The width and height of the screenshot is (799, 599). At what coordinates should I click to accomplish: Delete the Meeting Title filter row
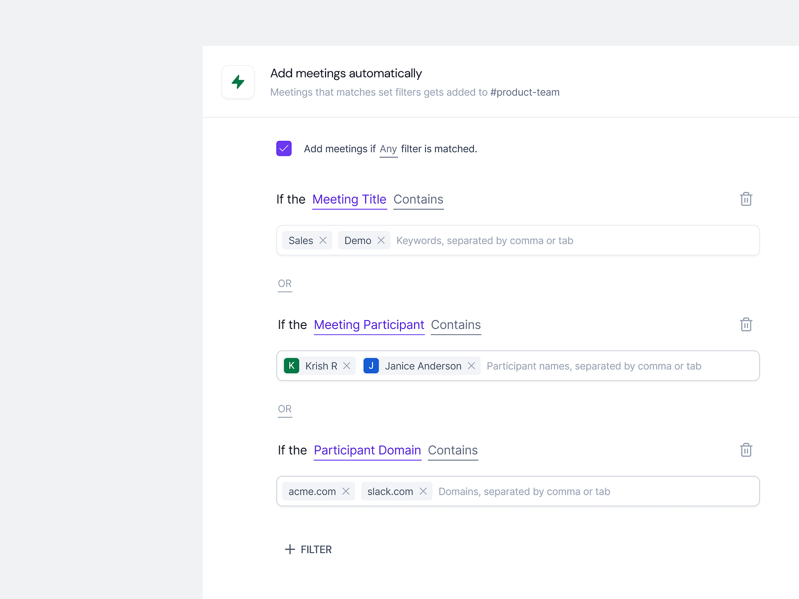click(746, 199)
